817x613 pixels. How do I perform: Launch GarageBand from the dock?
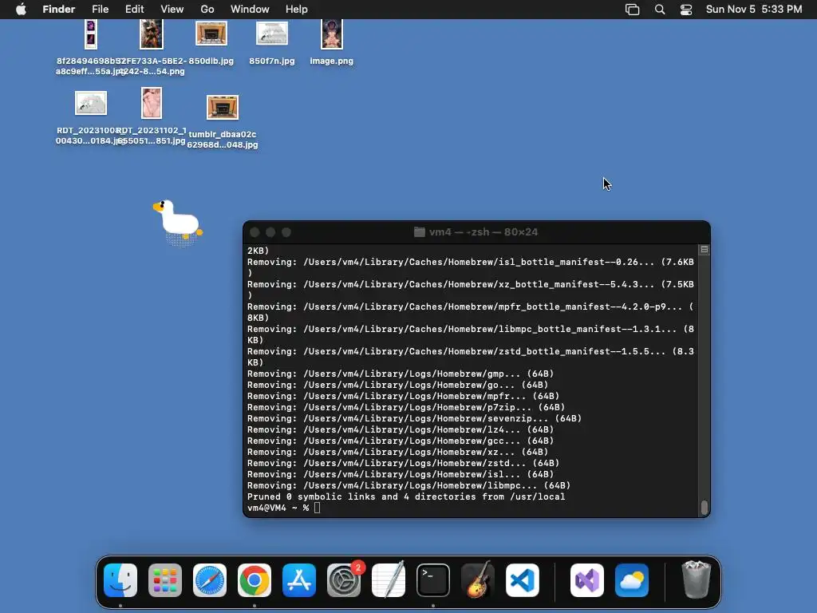click(478, 580)
